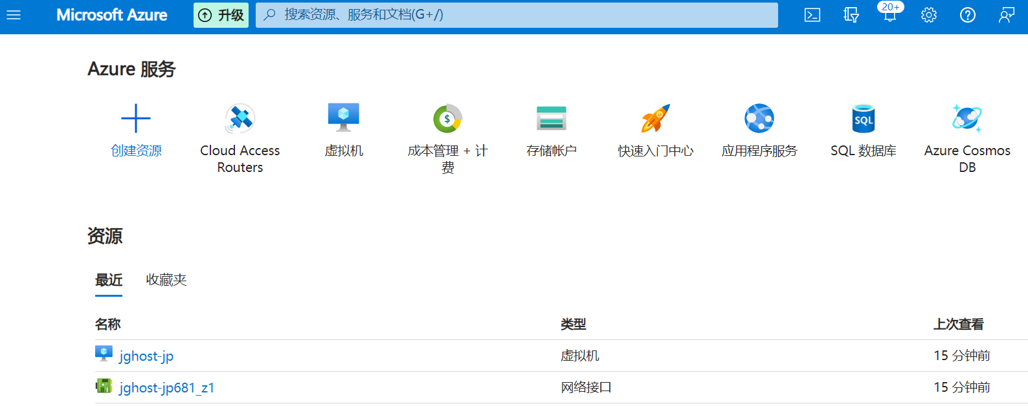This screenshot has width=1028, height=406.
Task: Click the Azure Cosmos DB label text
Action: (x=967, y=159)
